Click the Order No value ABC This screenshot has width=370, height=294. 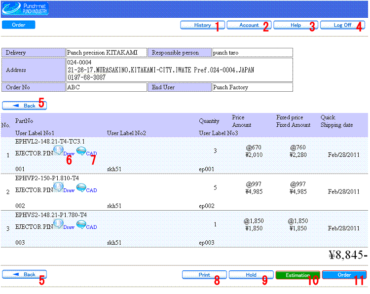[74, 87]
